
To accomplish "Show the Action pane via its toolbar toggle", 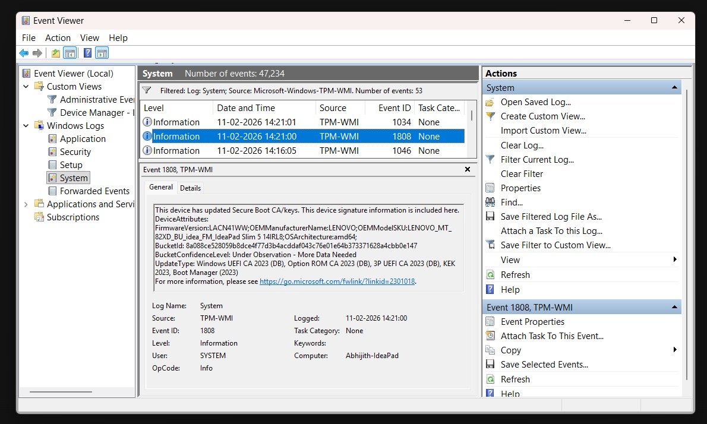I will 102,53.
